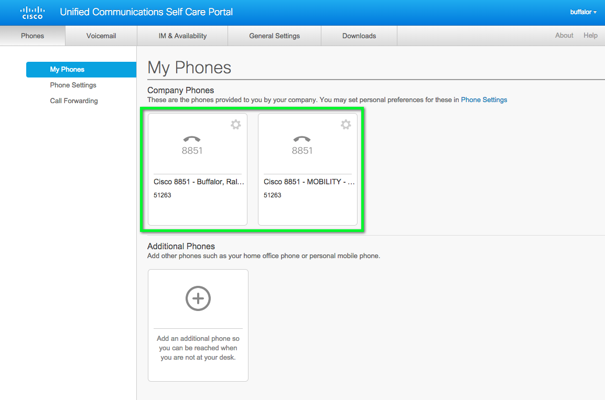Click extension 51263 on the Buffalor card

(x=162, y=195)
